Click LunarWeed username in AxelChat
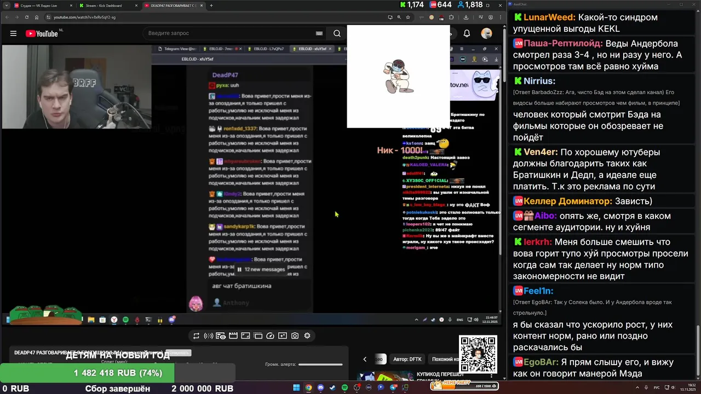The width and height of the screenshot is (701, 394). coord(549,18)
